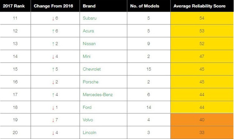This screenshot has height=139, width=234.
Task: Click the Average Reliability Score header
Action: (x=200, y=6)
